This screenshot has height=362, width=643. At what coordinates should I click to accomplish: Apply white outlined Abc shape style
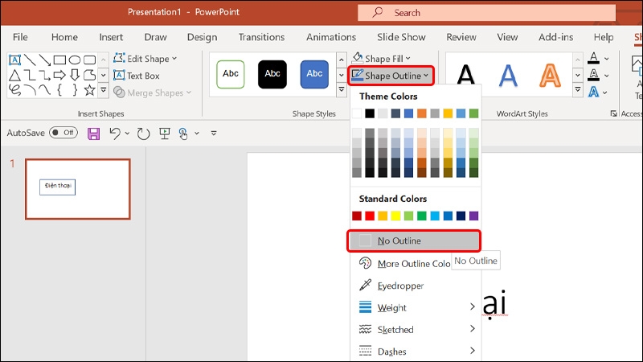tap(231, 74)
